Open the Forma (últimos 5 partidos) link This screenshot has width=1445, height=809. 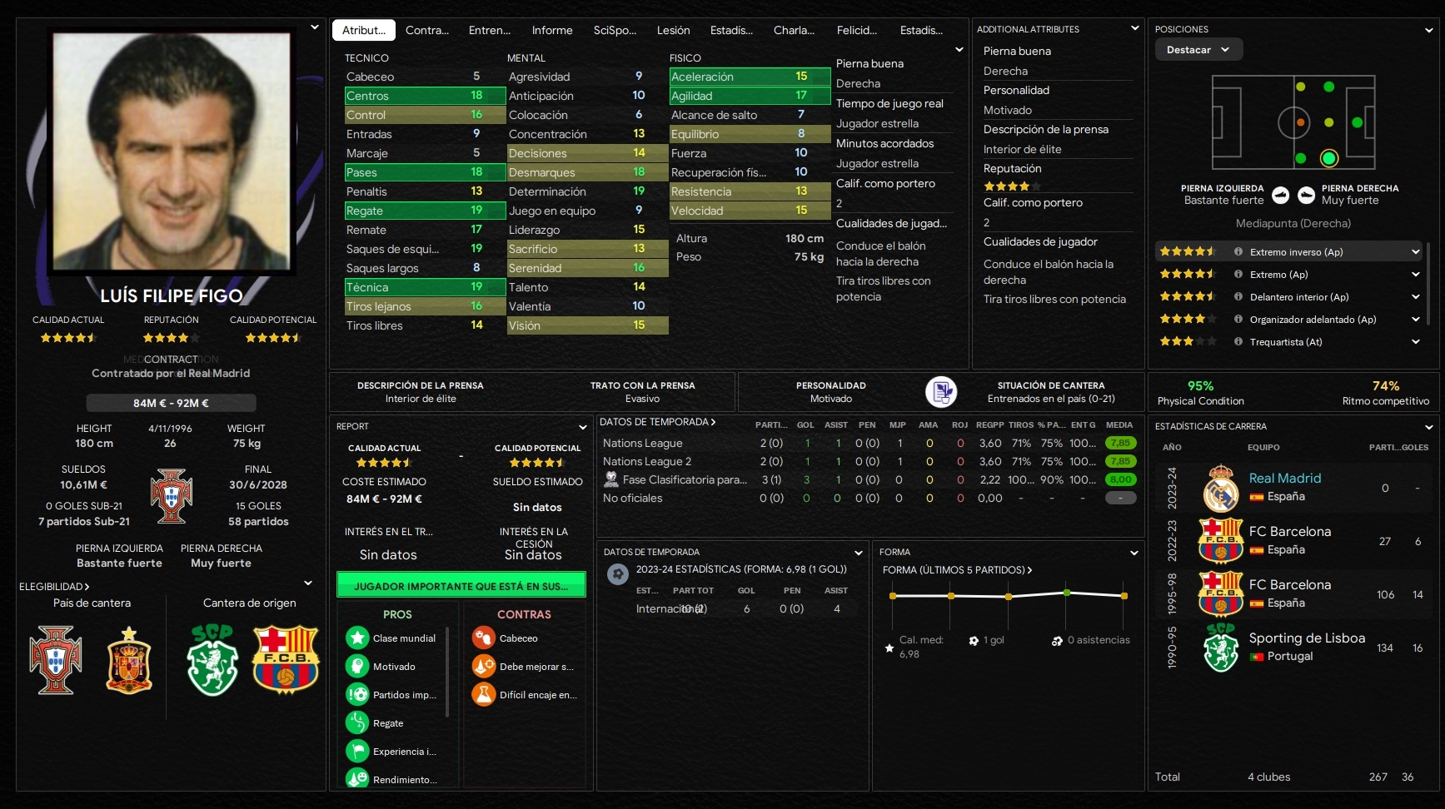[958, 570]
